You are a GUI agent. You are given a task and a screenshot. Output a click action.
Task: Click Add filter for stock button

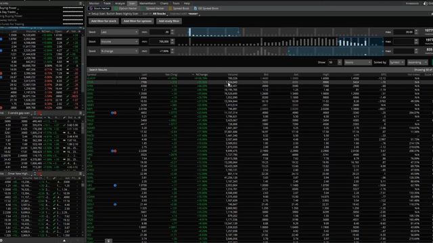(x=104, y=21)
